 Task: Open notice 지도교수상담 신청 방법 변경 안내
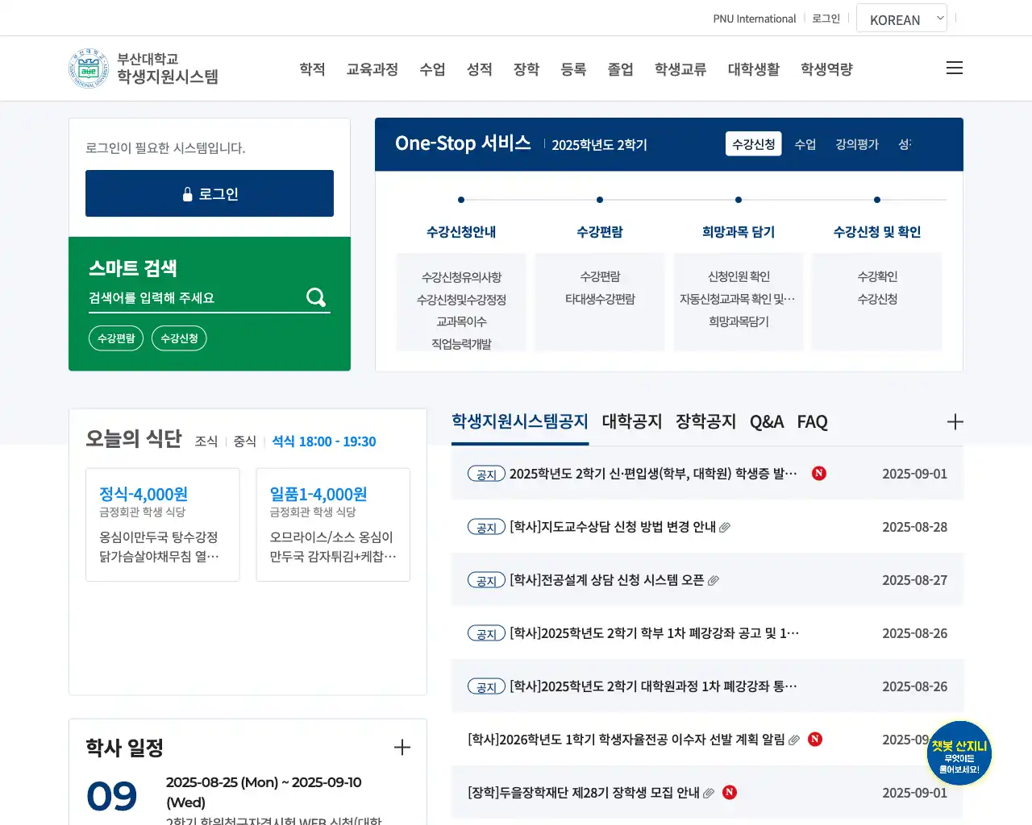pyautogui.click(x=613, y=527)
